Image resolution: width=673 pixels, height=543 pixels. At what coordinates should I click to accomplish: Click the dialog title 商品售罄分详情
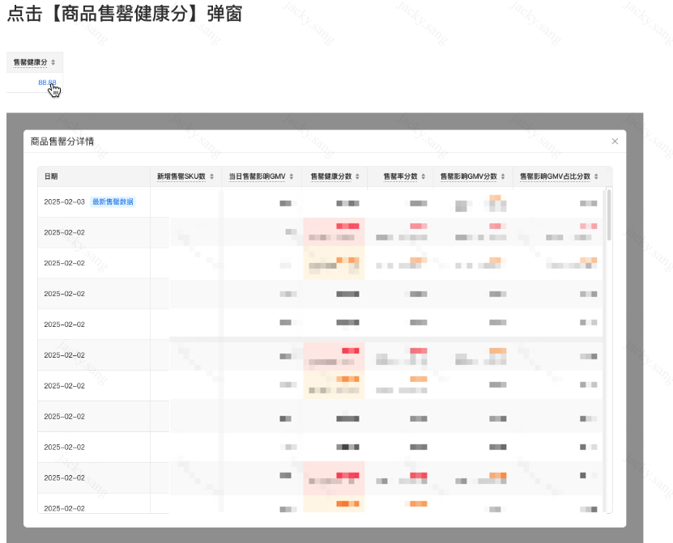(63, 140)
